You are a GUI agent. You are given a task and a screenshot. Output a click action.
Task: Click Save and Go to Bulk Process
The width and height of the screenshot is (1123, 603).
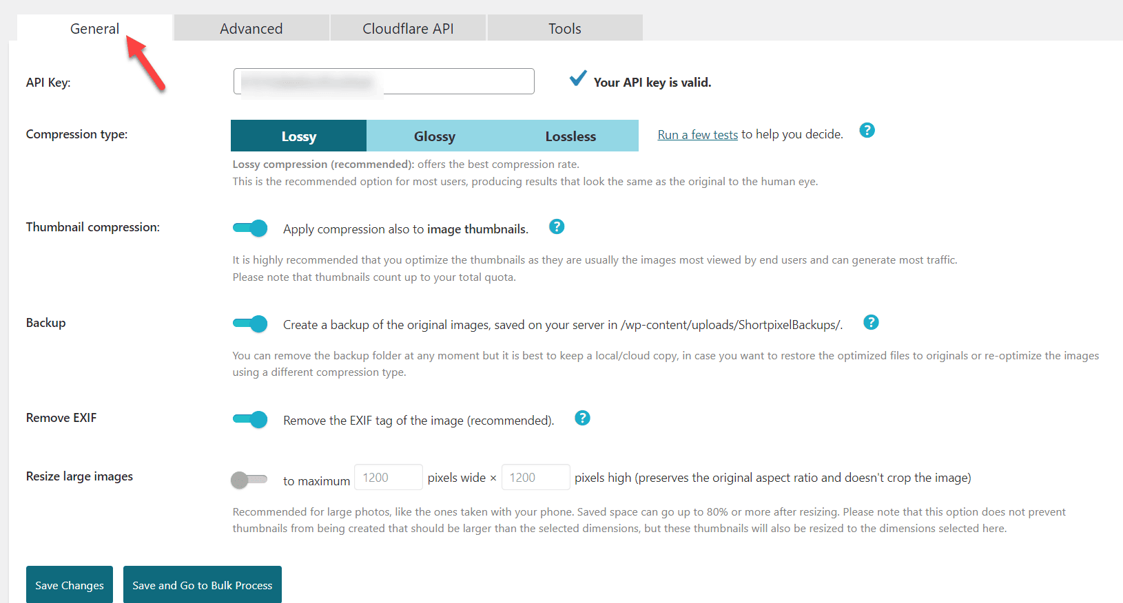(x=203, y=585)
